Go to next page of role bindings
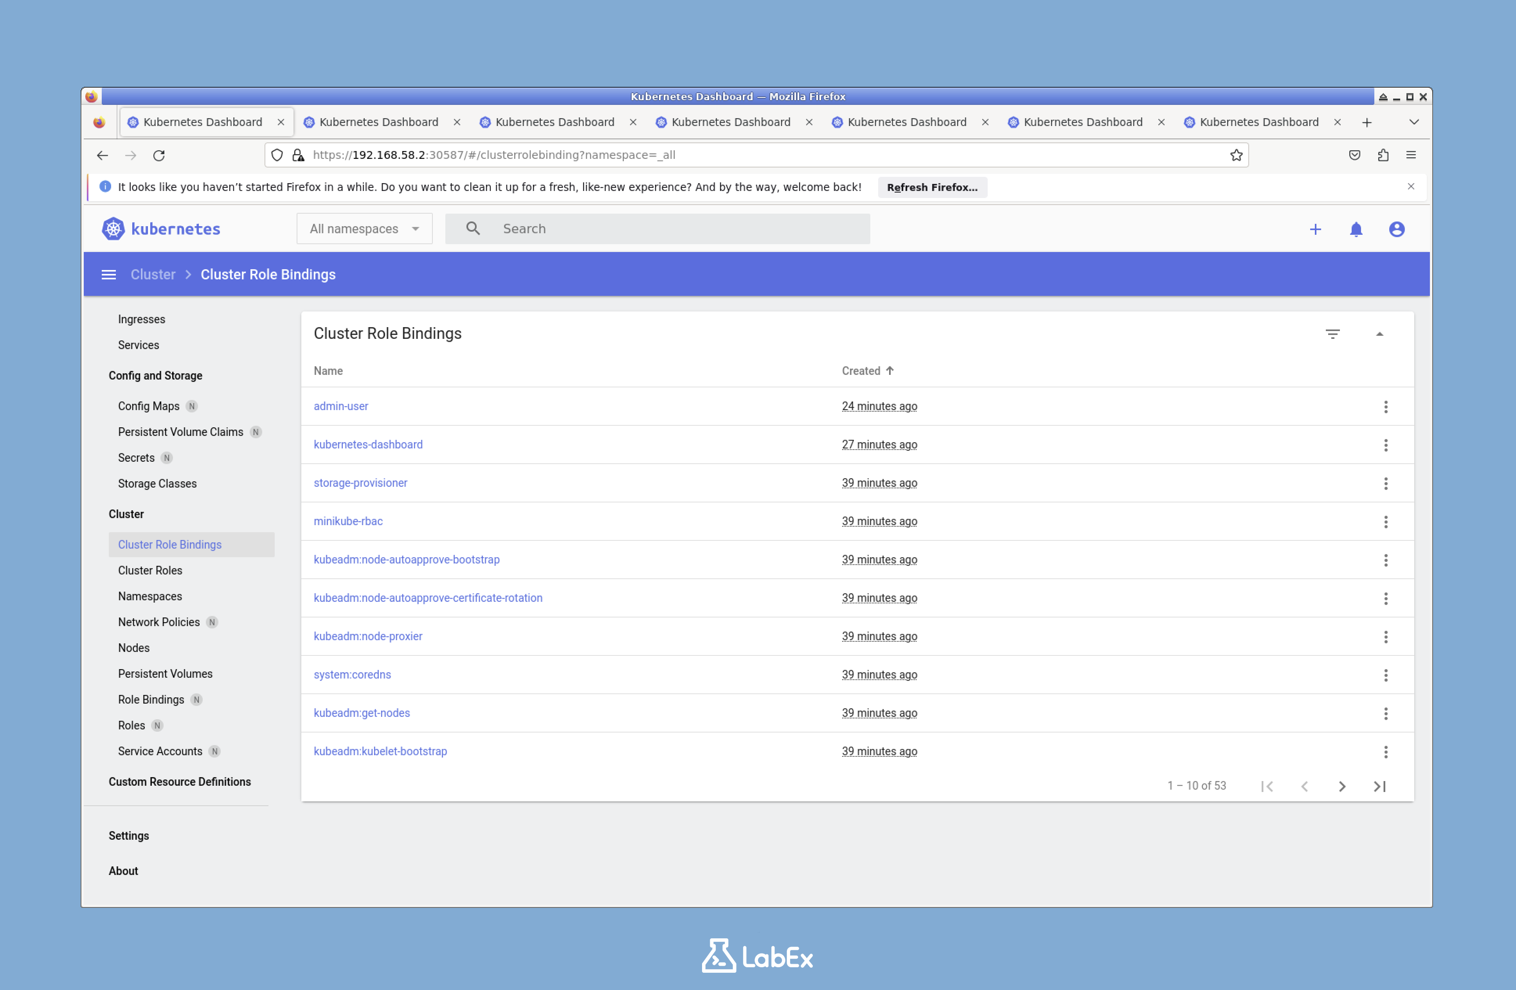The image size is (1516, 990). (1342, 786)
